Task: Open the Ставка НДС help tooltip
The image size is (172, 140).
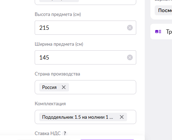Action: 65,133
